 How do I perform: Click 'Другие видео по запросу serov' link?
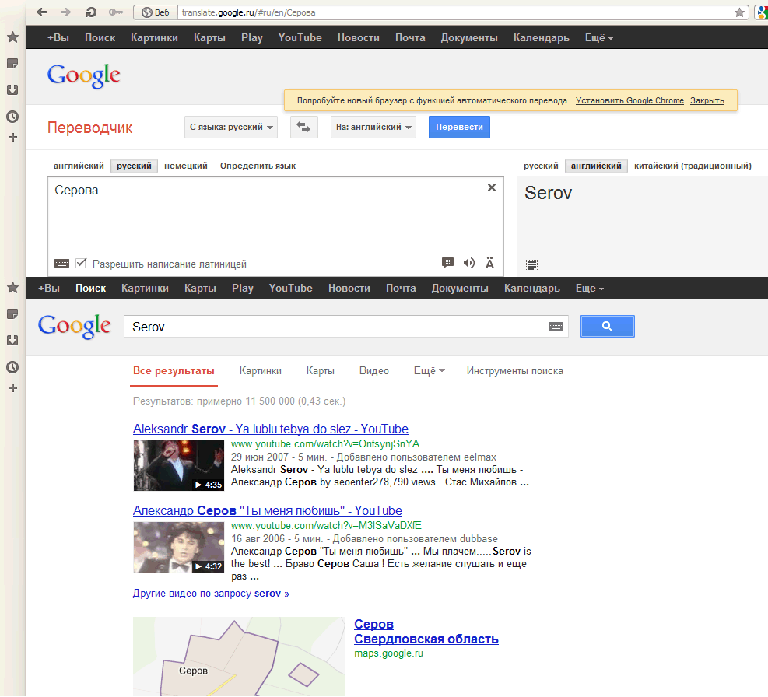pos(211,594)
